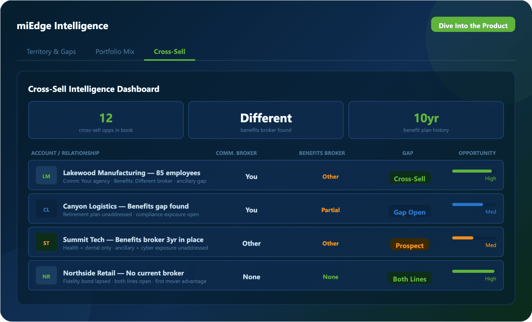Click the Gap Open badge
This screenshot has height=322, width=532.
(409, 212)
